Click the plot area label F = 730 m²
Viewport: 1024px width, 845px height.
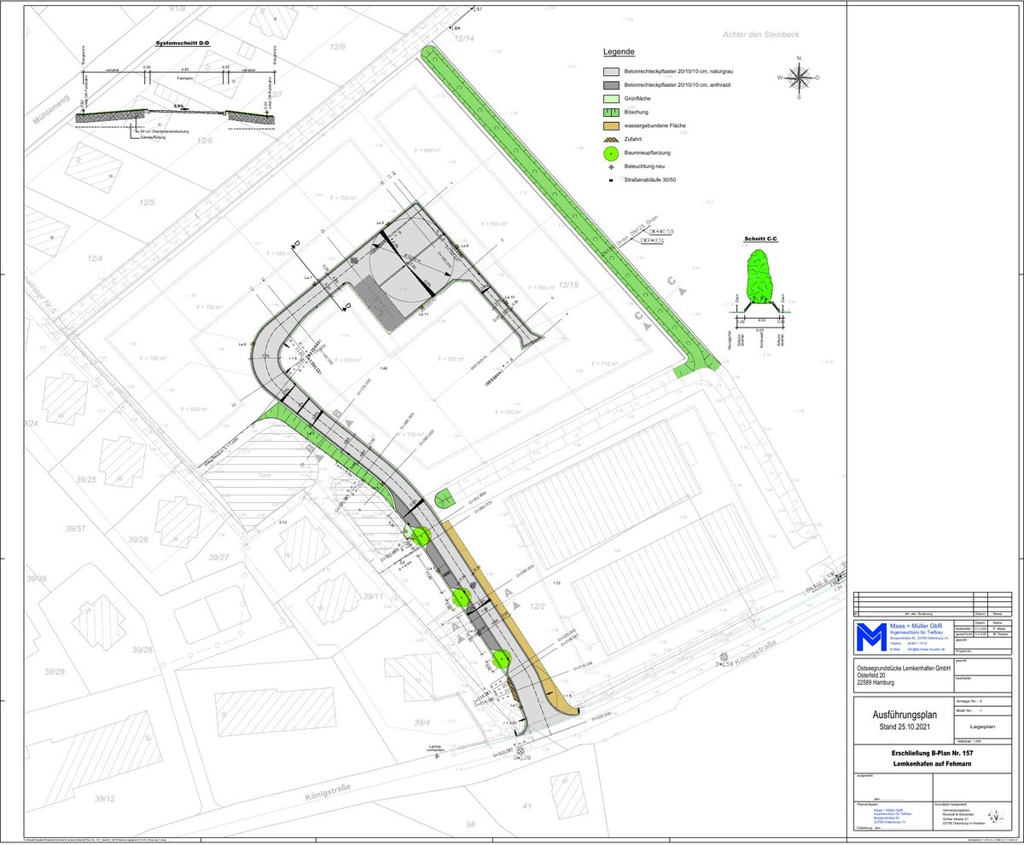[410, 435]
